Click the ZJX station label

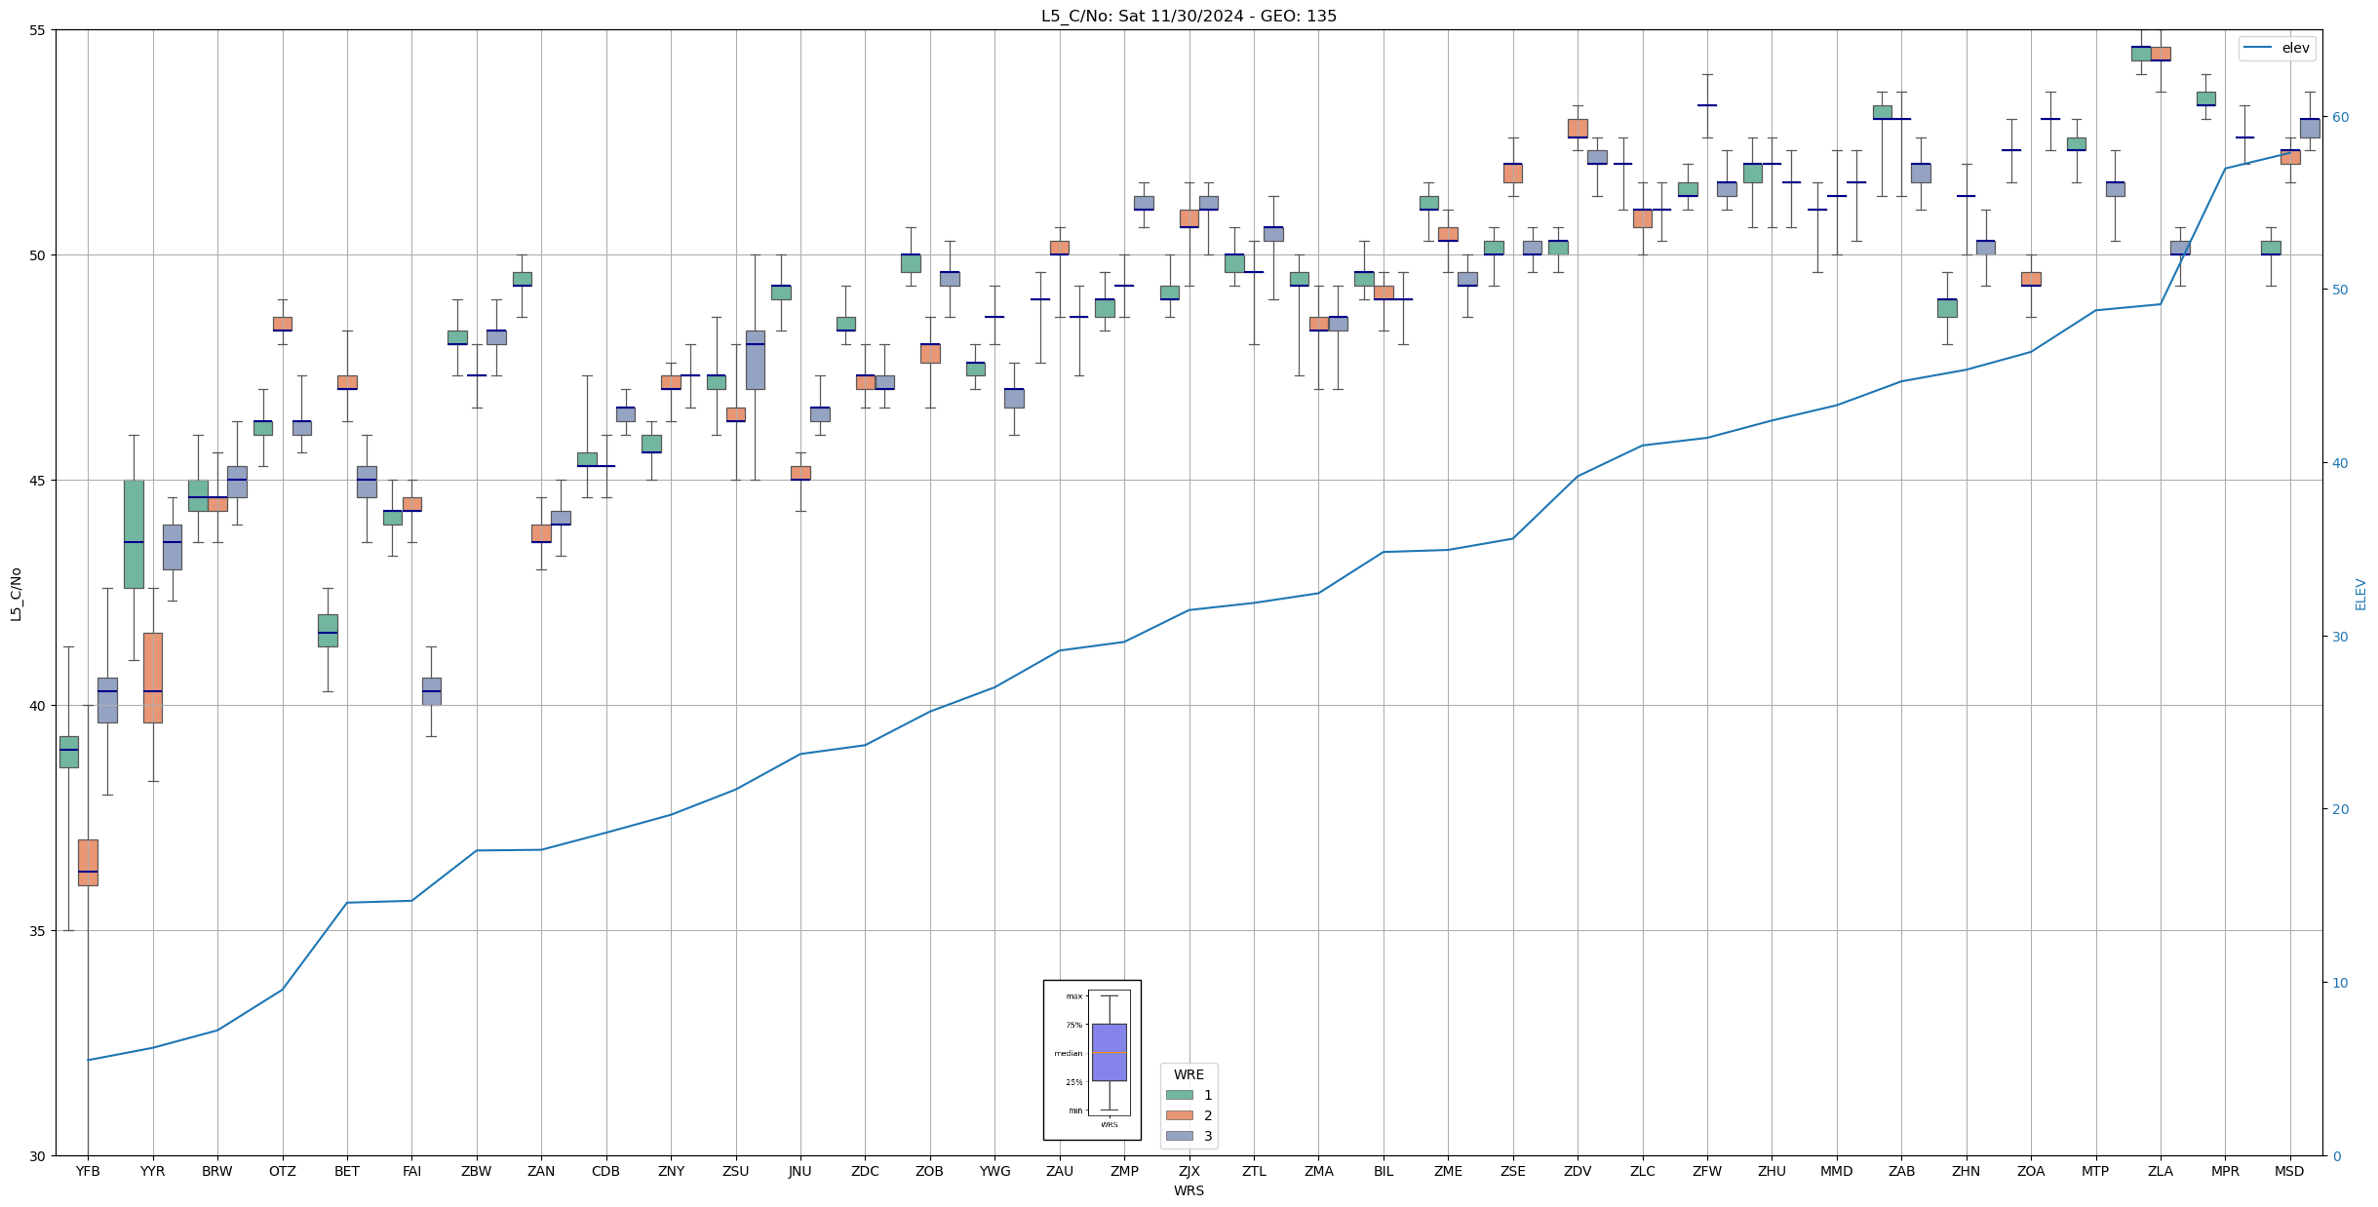tap(1189, 1172)
